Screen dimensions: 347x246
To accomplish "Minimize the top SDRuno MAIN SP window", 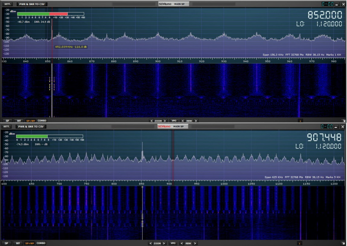I will pyautogui.click(x=337, y=4).
